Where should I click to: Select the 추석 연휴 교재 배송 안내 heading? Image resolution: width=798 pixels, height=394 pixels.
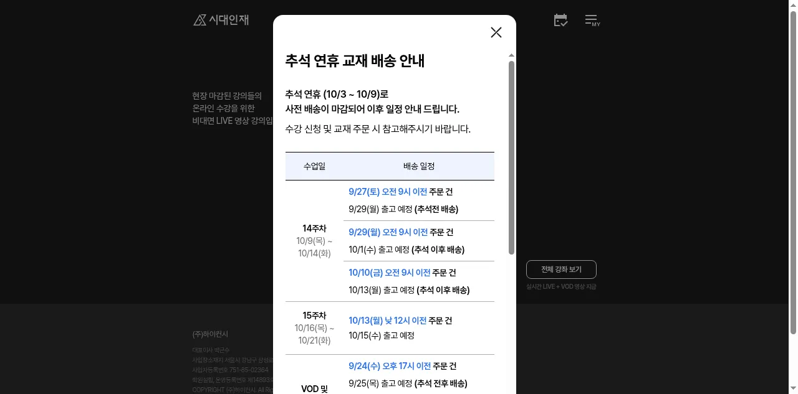[x=355, y=61]
